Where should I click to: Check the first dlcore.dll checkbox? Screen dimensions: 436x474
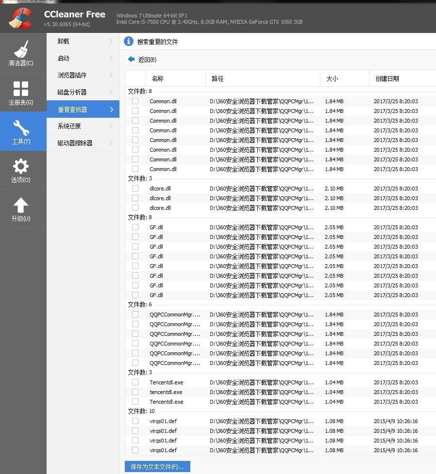pyautogui.click(x=135, y=189)
